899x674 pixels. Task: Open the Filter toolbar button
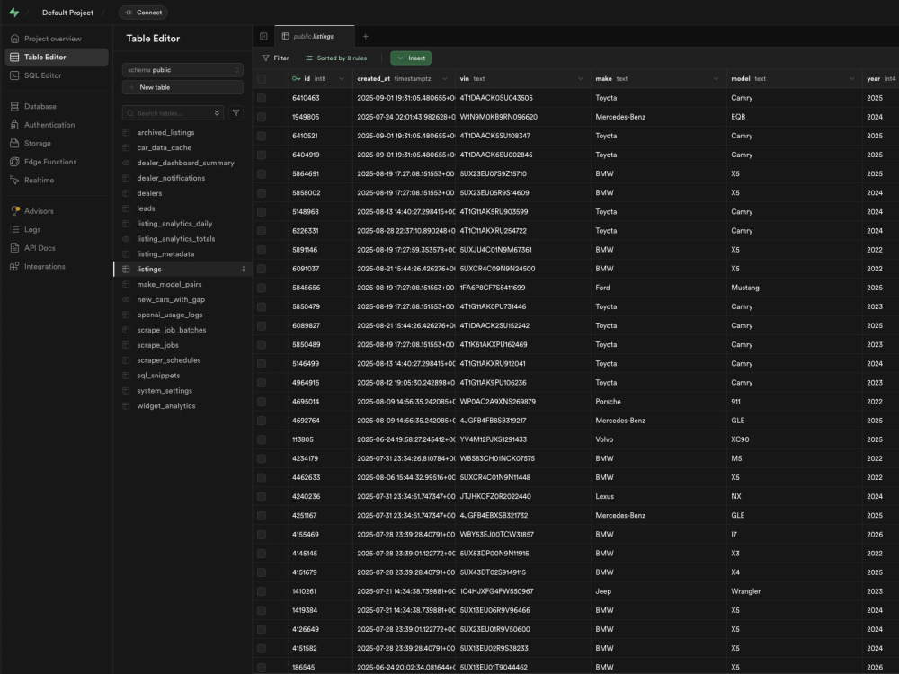(276, 58)
